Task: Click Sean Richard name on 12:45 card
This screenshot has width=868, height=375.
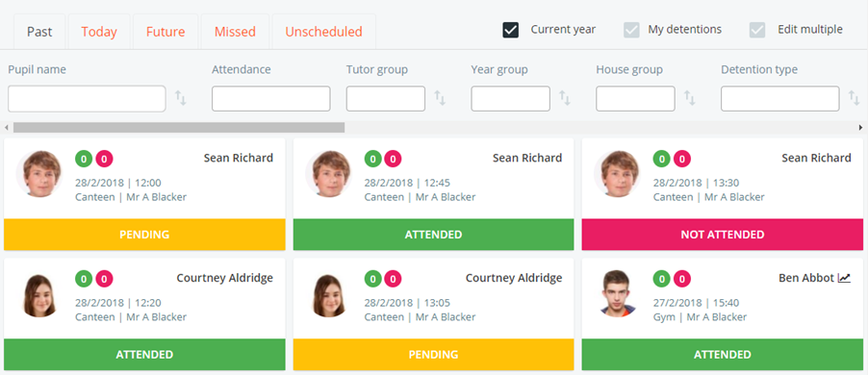Action: pyautogui.click(x=527, y=158)
